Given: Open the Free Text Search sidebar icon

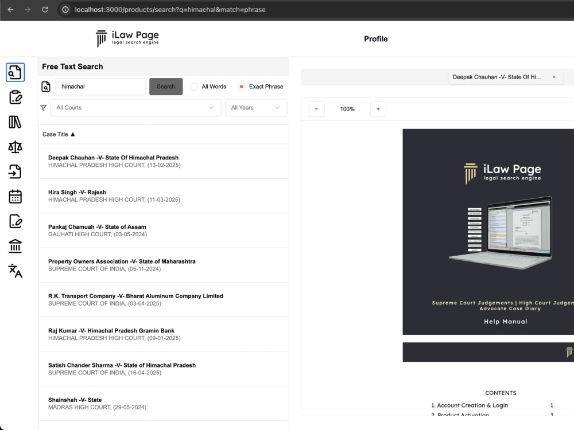Looking at the screenshot, I should [x=15, y=72].
